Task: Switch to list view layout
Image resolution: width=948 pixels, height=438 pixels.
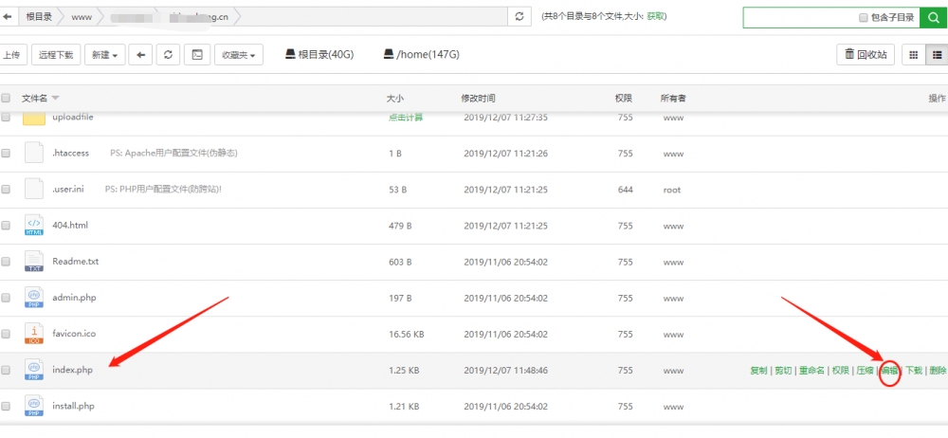Action: [936, 55]
